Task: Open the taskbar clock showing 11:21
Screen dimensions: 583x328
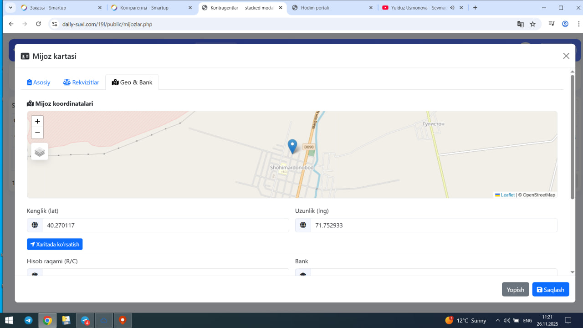Action: (547, 320)
